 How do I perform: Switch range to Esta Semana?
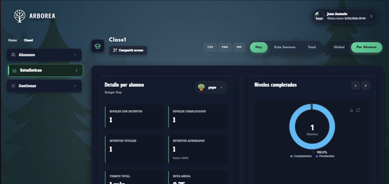click(285, 47)
